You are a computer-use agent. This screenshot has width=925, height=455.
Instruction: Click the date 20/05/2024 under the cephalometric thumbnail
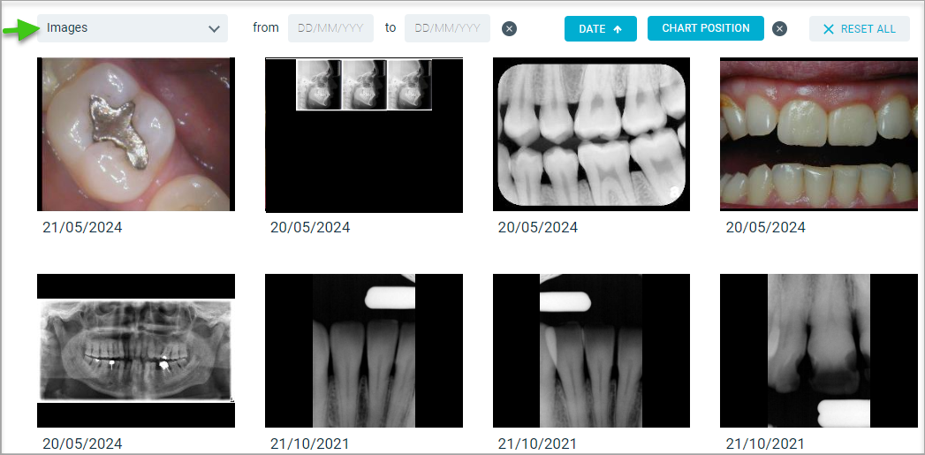point(310,227)
